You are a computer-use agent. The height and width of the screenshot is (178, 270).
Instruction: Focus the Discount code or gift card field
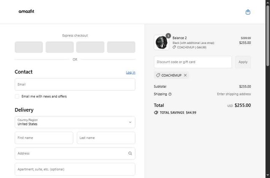tap(193, 62)
